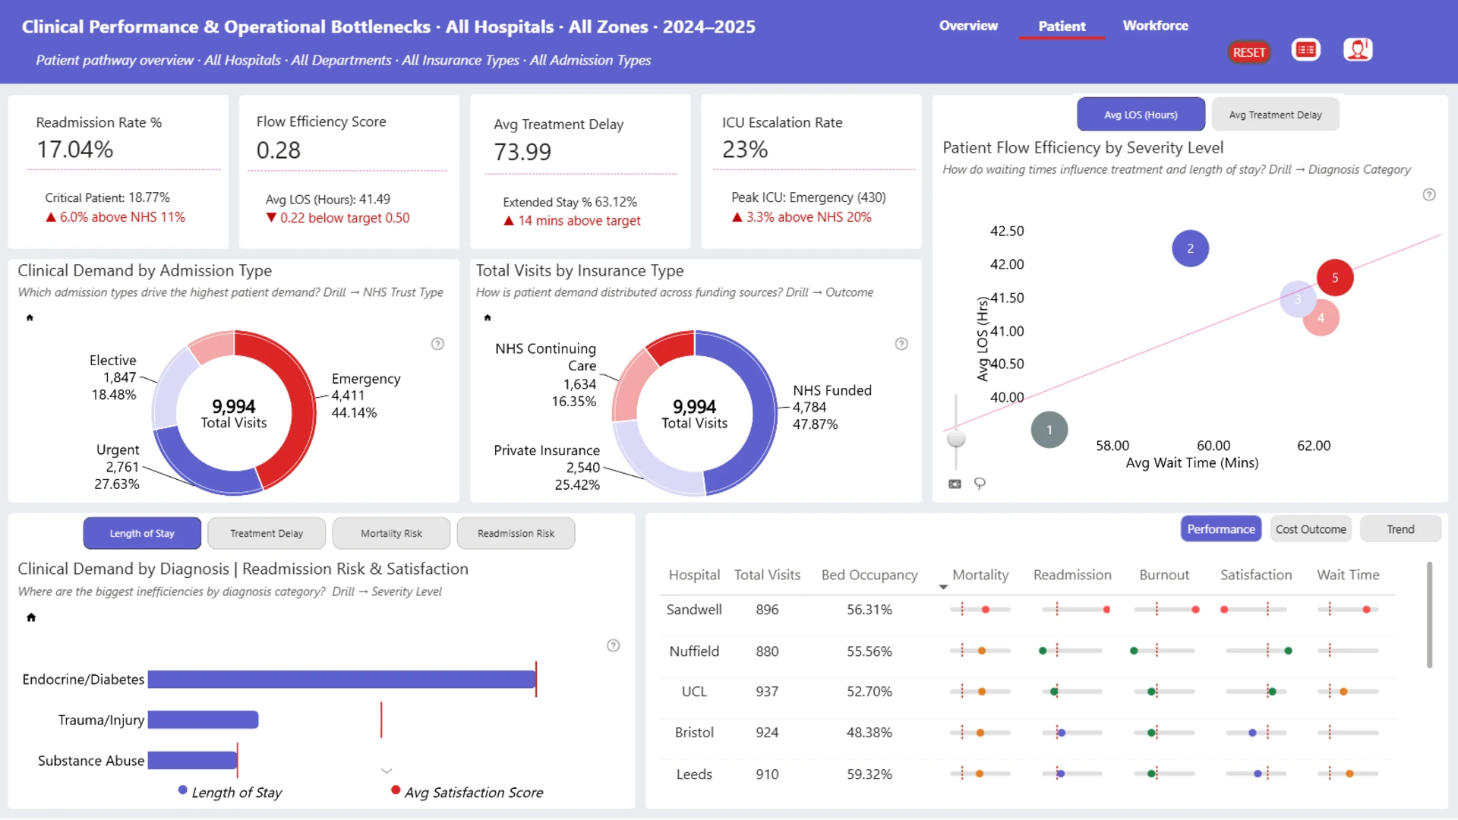Click the hospital table vertical scrollbar
This screenshot has height=820, width=1458.
click(1429, 615)
